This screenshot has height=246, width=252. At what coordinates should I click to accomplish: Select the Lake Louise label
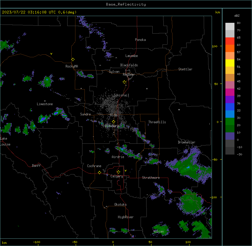pos(5,141)
